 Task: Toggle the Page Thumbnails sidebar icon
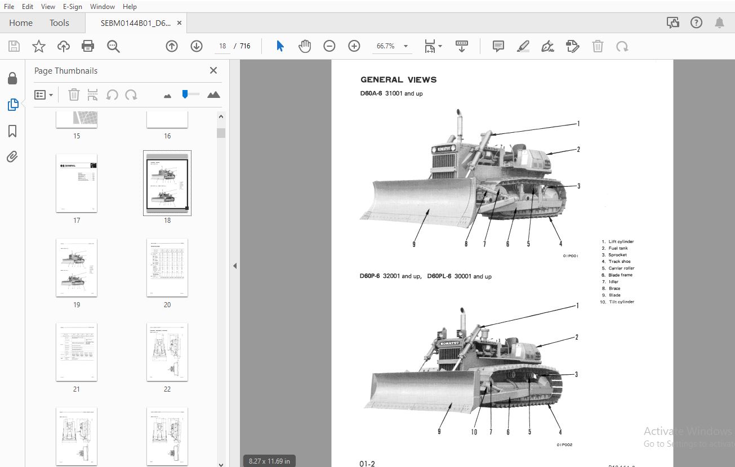(12, 105)
